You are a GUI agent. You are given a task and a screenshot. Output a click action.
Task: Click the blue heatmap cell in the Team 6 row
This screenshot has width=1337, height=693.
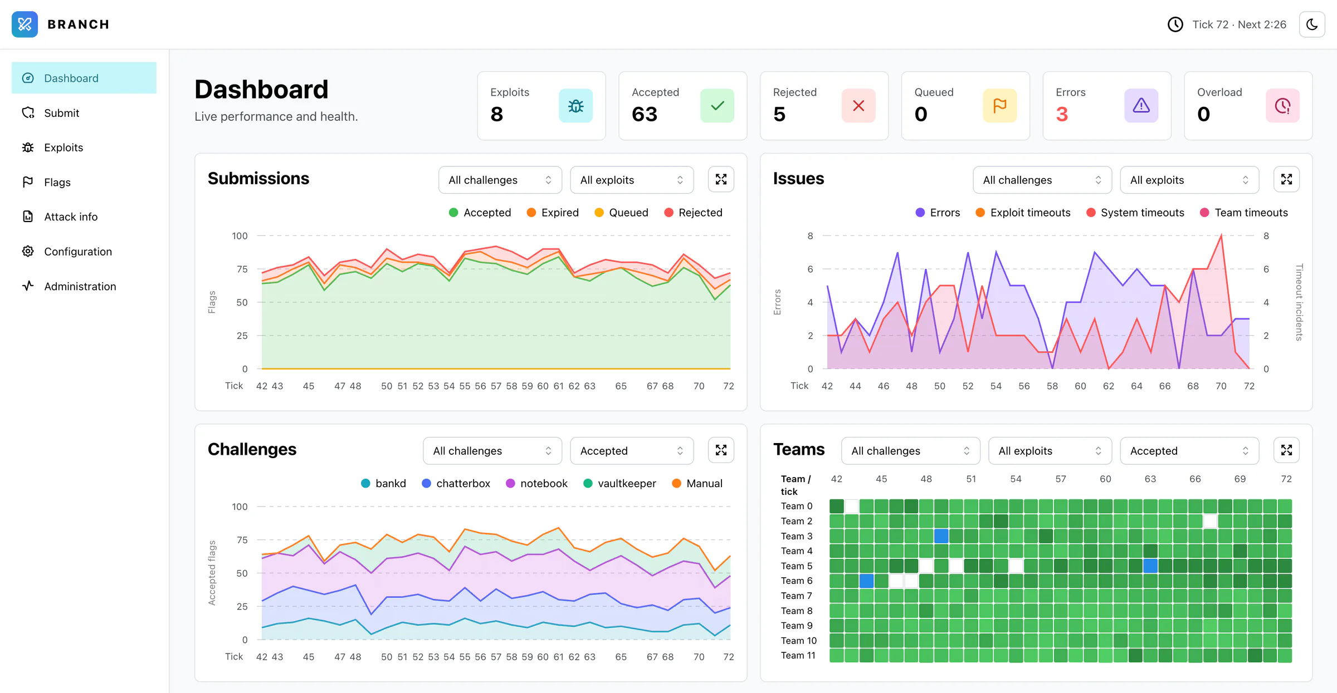click(x=866, y=581)
